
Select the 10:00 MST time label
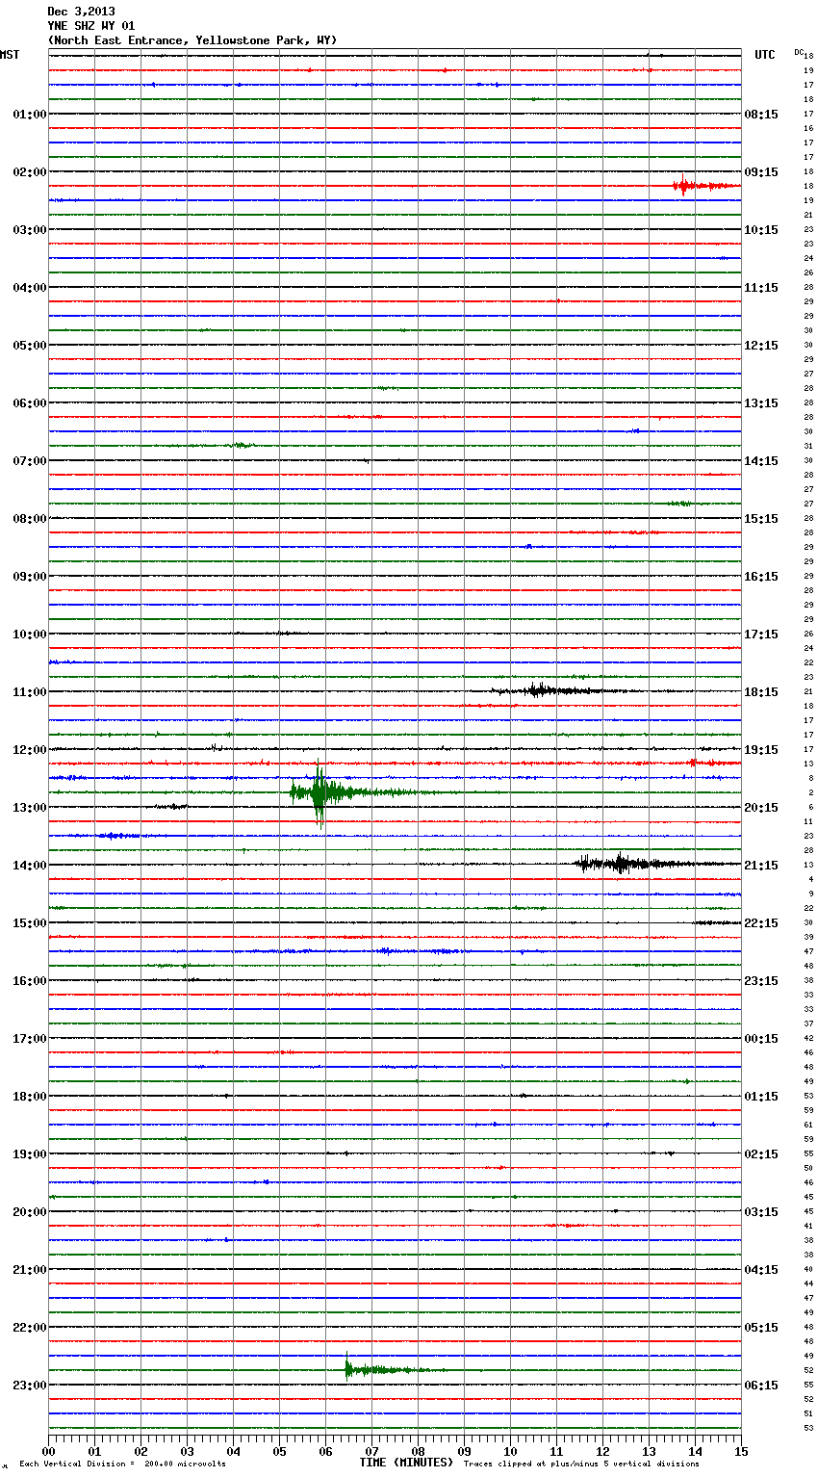[x=30, y=635]
